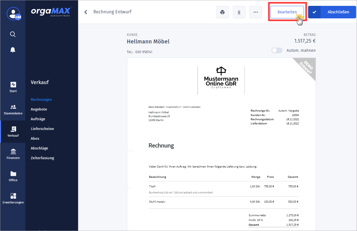This screenshot has width=357, height=231.
Task: Open Erweiterungen in the sidebar
Action: (13, 198)
